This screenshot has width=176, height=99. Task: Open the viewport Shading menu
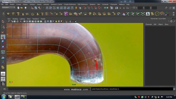coord(15,19)
